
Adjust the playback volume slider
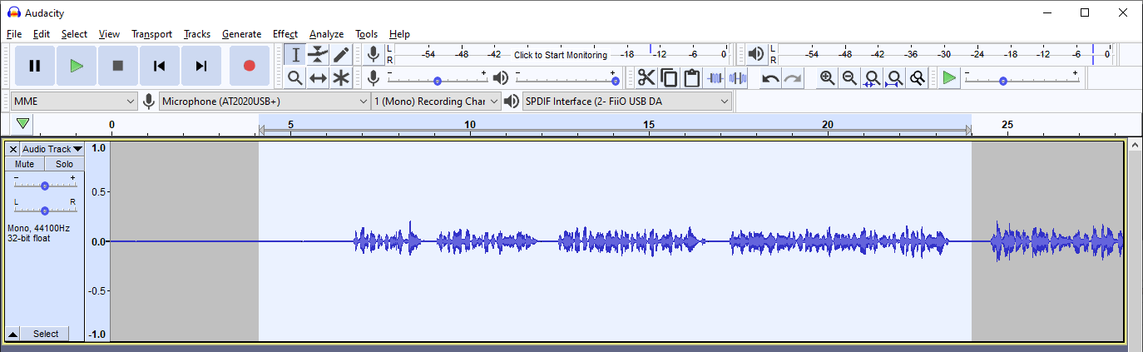point(567,78)
